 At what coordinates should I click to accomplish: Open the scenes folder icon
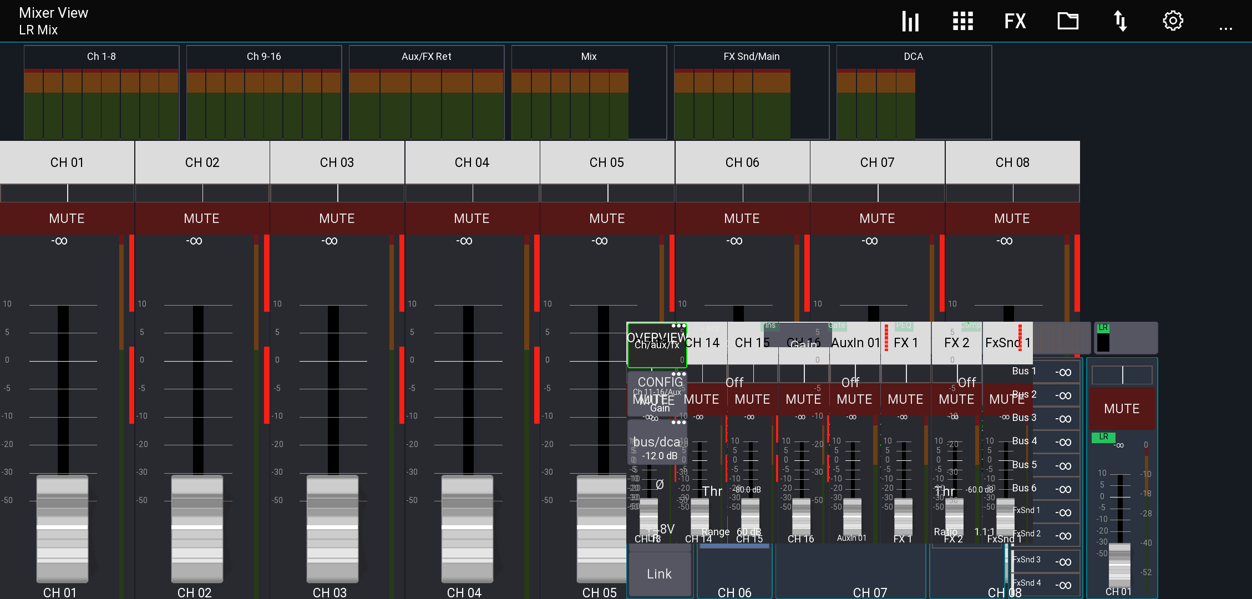(1067, 21)
